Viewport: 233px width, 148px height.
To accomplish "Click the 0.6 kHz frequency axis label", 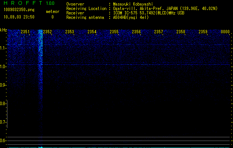I will click(3, 141).
